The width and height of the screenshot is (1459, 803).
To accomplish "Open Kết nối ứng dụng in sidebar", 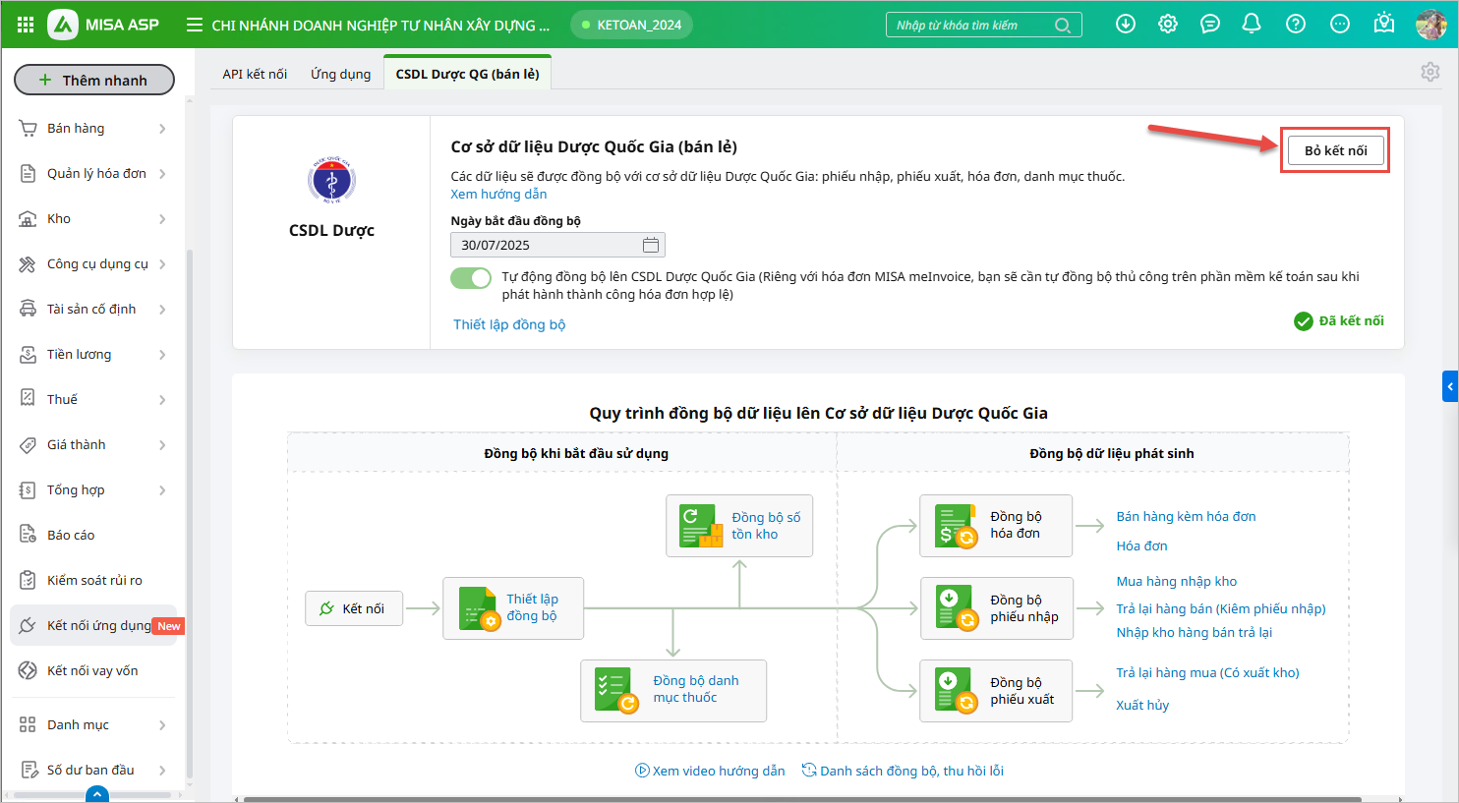I will [93, 626].
